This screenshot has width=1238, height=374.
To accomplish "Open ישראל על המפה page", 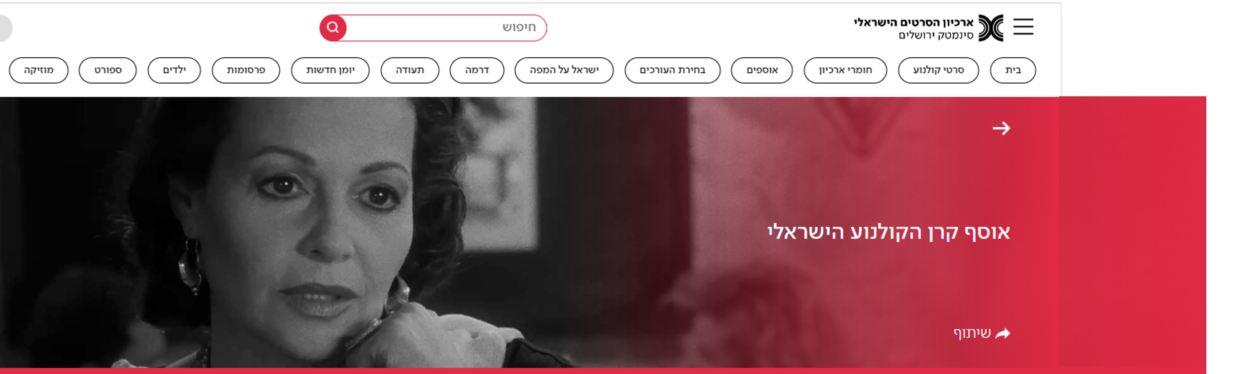I will coord(564,70).
